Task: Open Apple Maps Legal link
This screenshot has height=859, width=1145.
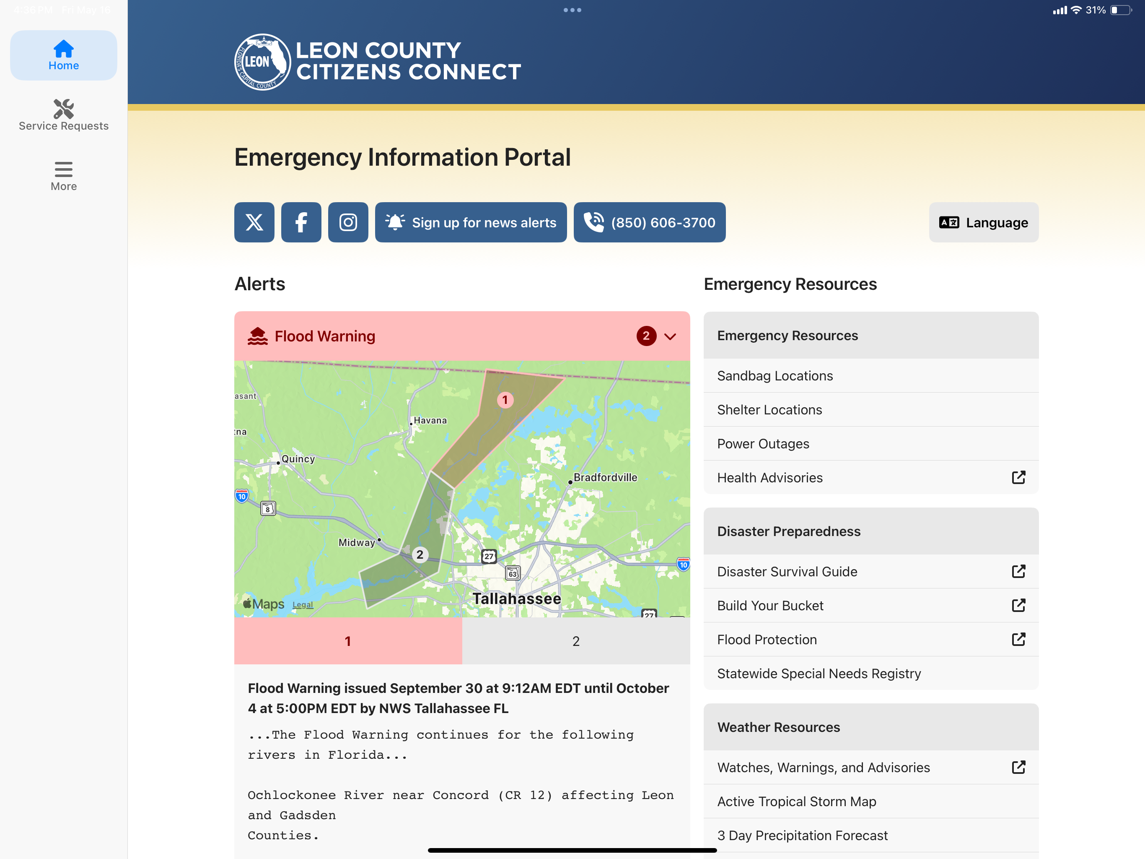Action: coord(303,605)
